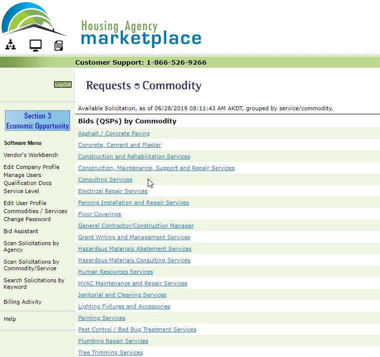Open Lighting Fixtures and Accessories link
This screenshot has height=357, width=380.
[x=124, y=306]
